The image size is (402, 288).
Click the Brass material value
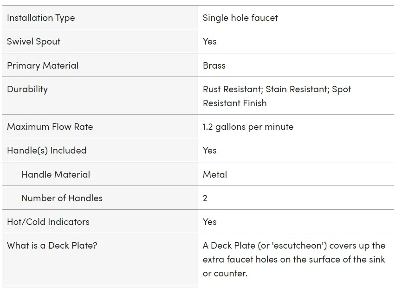214,65
